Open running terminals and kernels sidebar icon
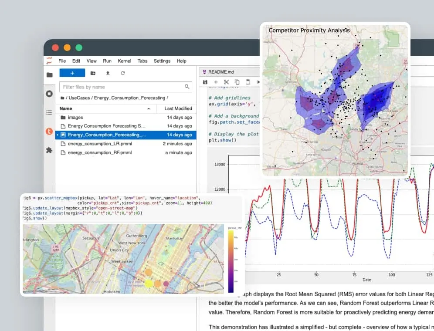This screenshot has width=434, height=331. point(49,94)
